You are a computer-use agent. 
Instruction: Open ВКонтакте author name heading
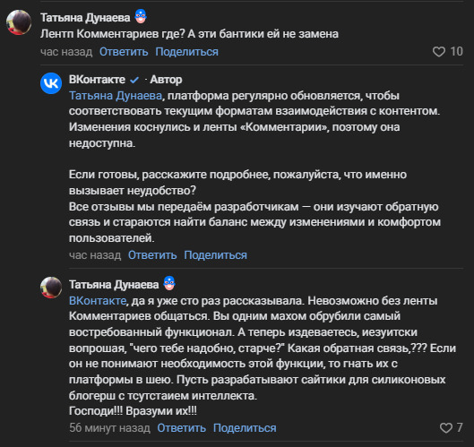(97, 80)
